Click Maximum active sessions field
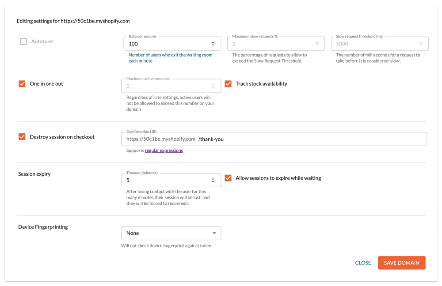This screenshot has height=286, width=442. [171, 86]
